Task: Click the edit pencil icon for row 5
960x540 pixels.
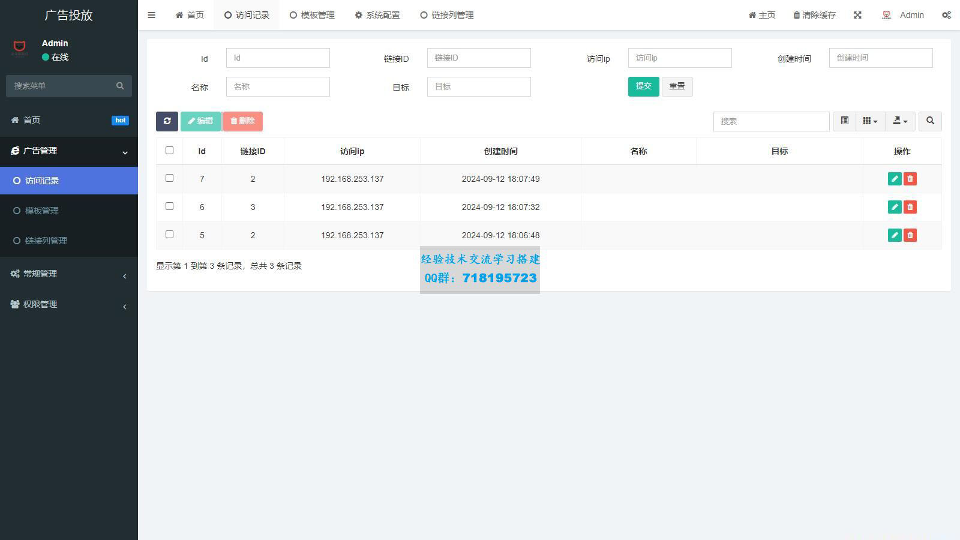Action: 895,235
